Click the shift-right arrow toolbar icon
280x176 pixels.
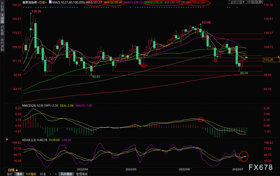[x=261, y=2]
